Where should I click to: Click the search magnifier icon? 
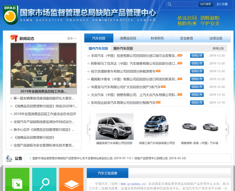[169, 4]
